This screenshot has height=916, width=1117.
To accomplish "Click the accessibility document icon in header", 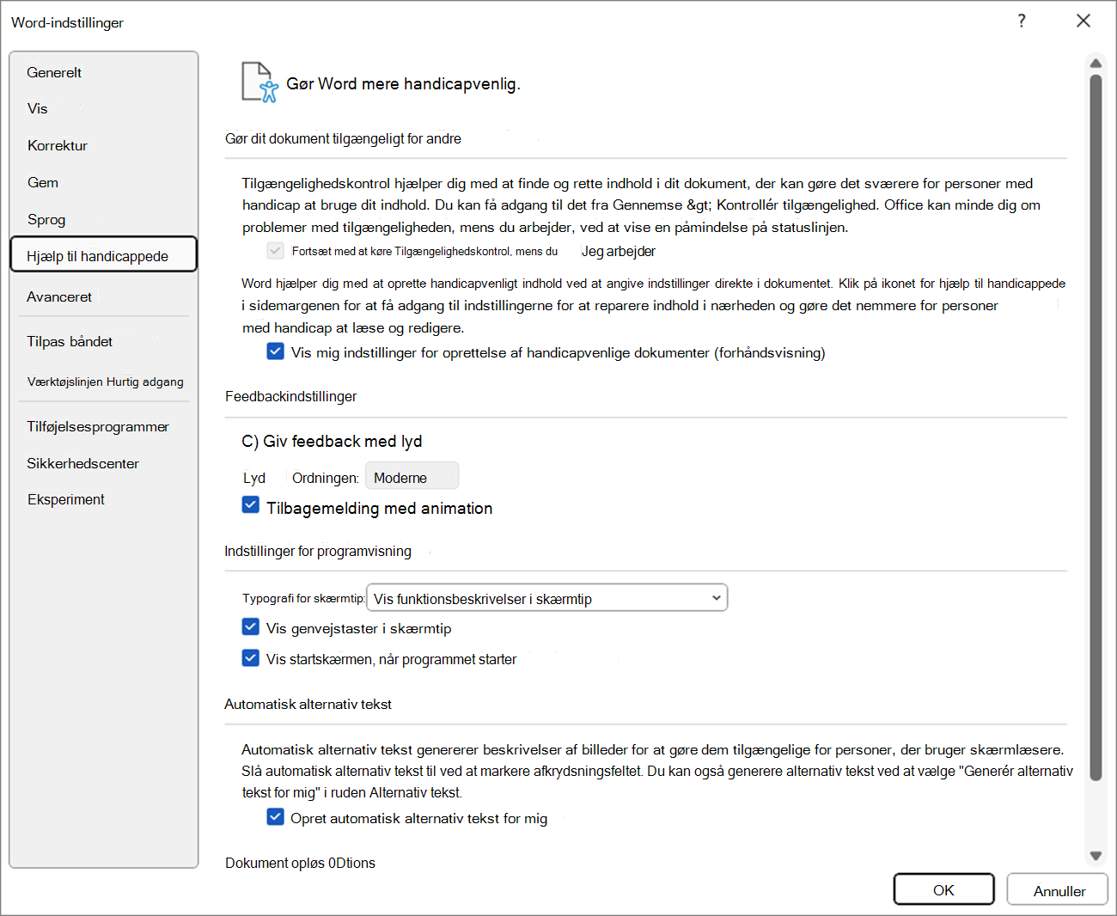I will [x=260, y=82].
